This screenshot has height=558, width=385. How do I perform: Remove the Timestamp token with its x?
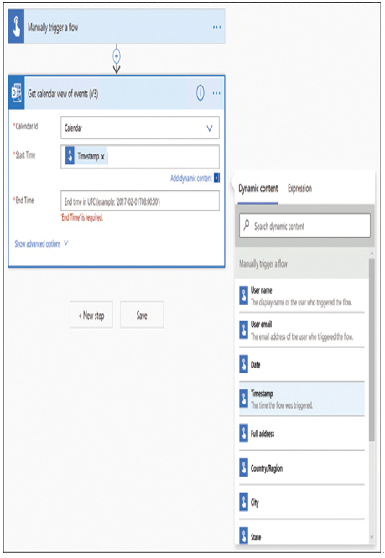coord(103,157)
